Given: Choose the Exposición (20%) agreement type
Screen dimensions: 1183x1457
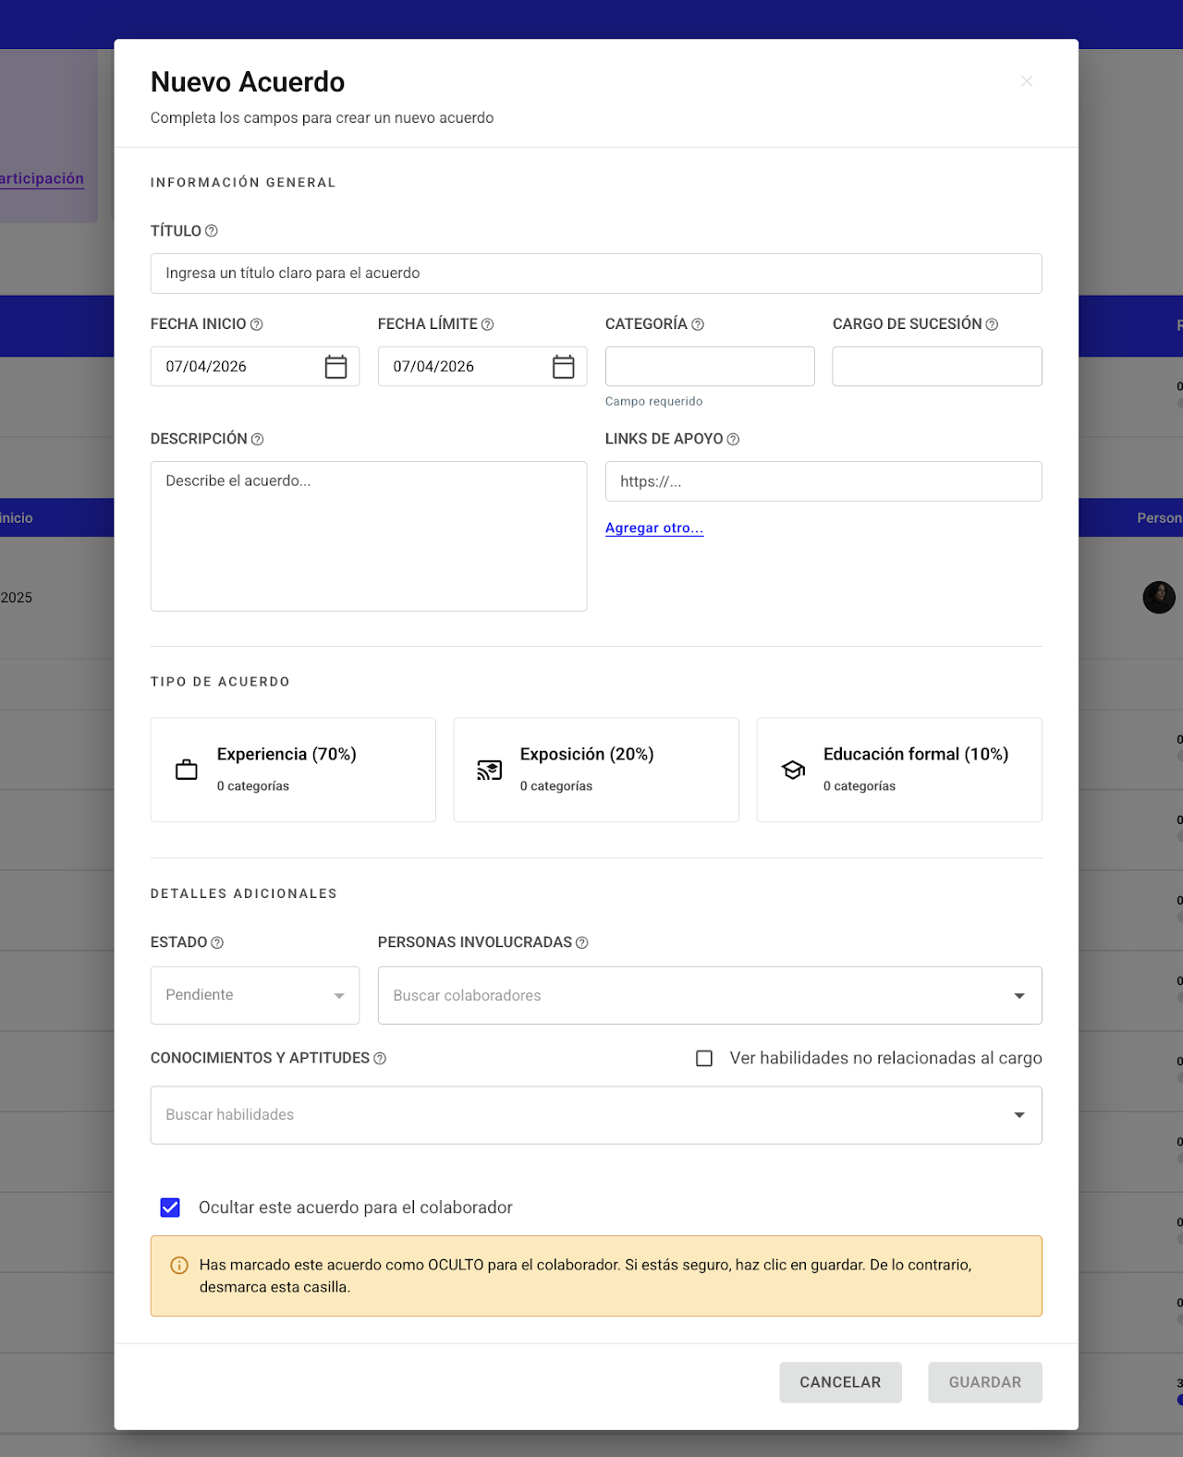Looking at the screenshot, I should click(x=596, y=770).
